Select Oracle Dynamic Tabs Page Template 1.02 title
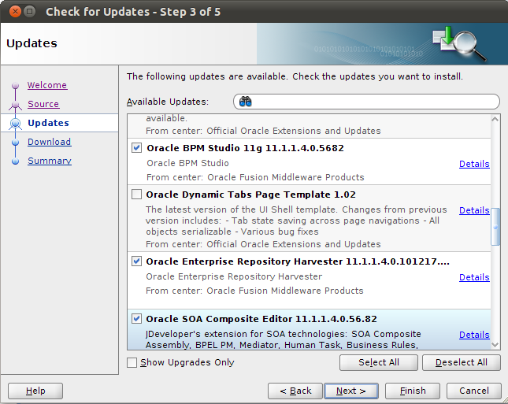The height and width of the screenshot is (404, 508). 250,195
